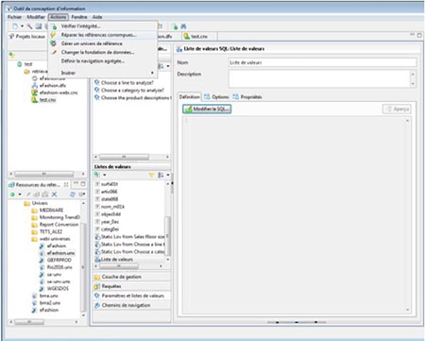Select the GEFRPROD universe
This screenshot has width=425, height=341.
(x=59, y=260)
